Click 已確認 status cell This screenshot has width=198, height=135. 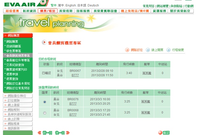[46, 73]
